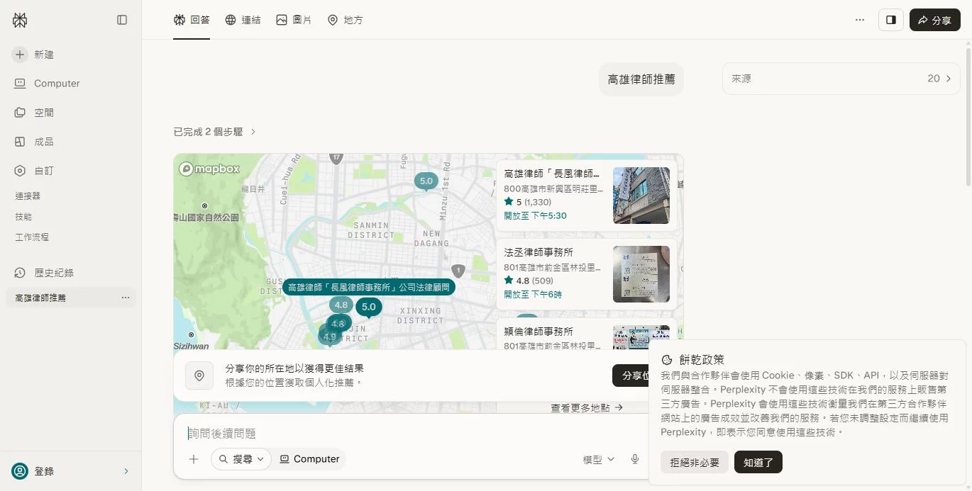Open 成品 in the sidebar
Image resolution: width=972 pixels, height=491 pixels.
click(35, 142)
